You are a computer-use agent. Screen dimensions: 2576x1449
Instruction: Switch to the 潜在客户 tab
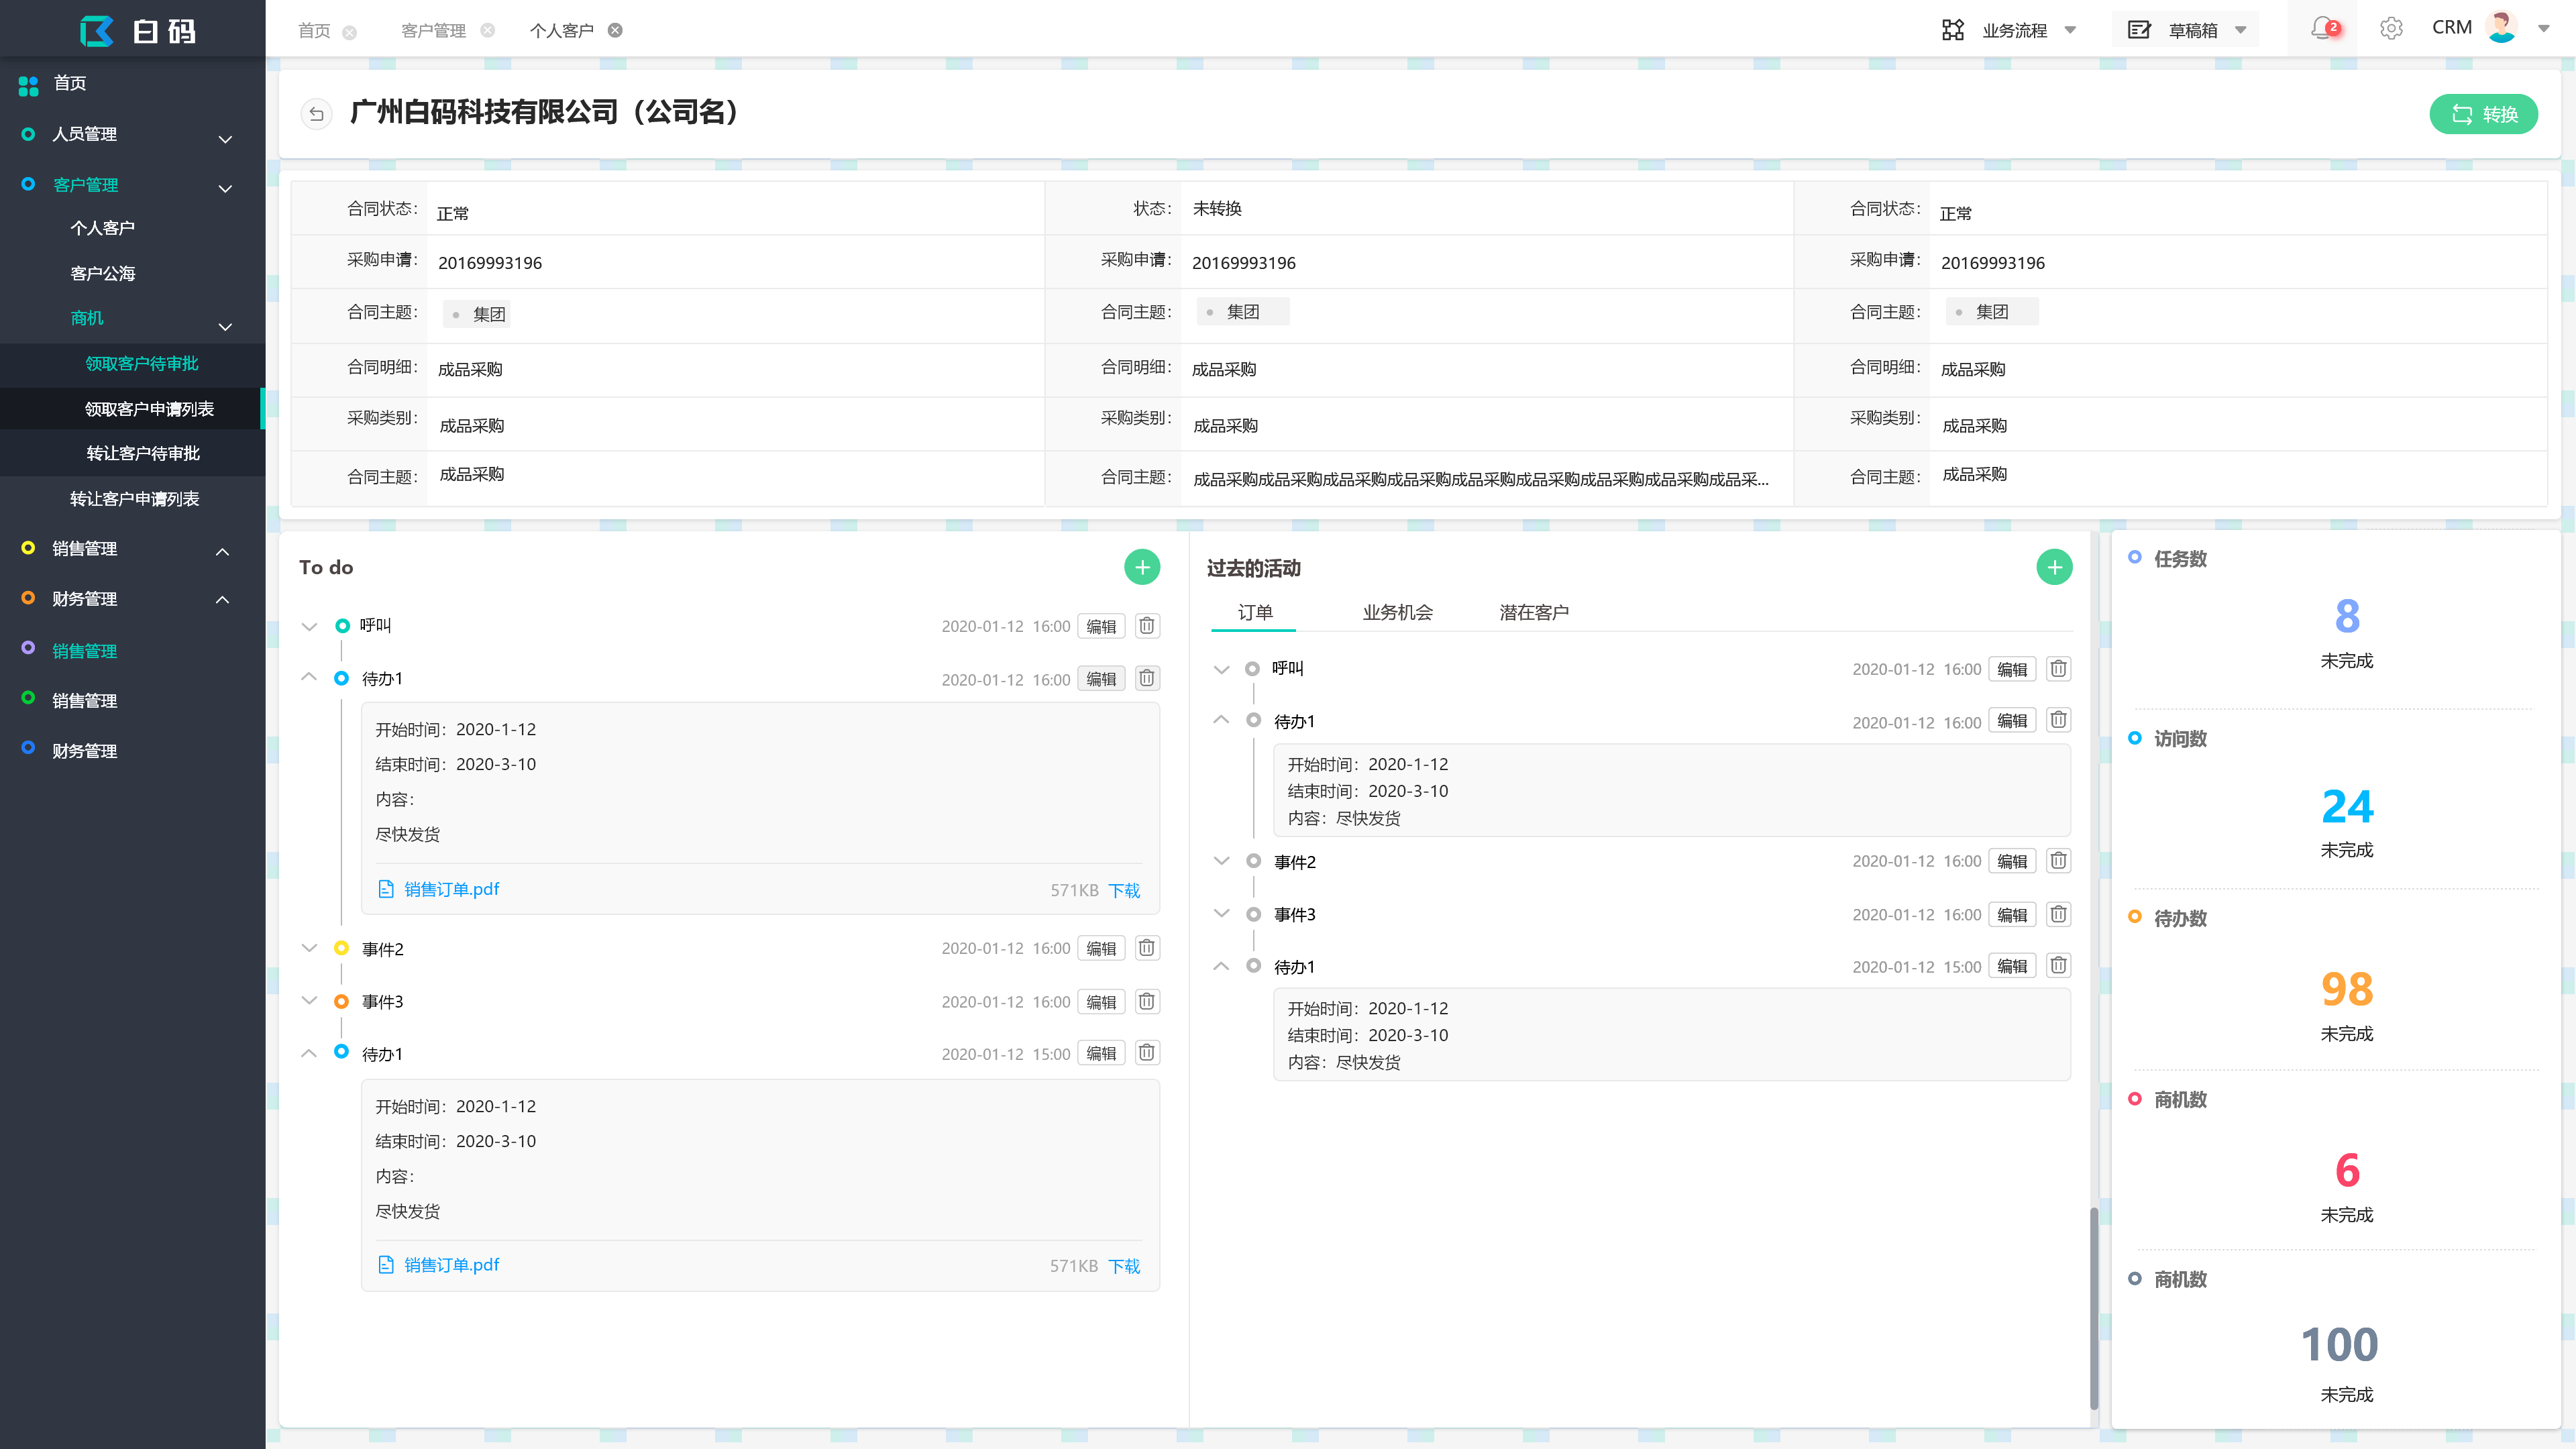pos(1534,612)
